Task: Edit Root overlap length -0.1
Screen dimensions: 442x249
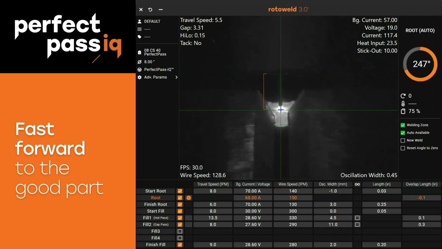Action: coord(422,198)
